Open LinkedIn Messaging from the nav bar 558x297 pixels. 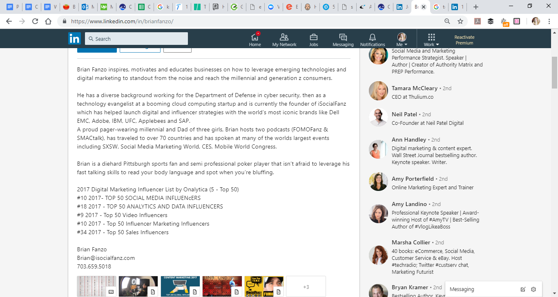coord(343,40)
